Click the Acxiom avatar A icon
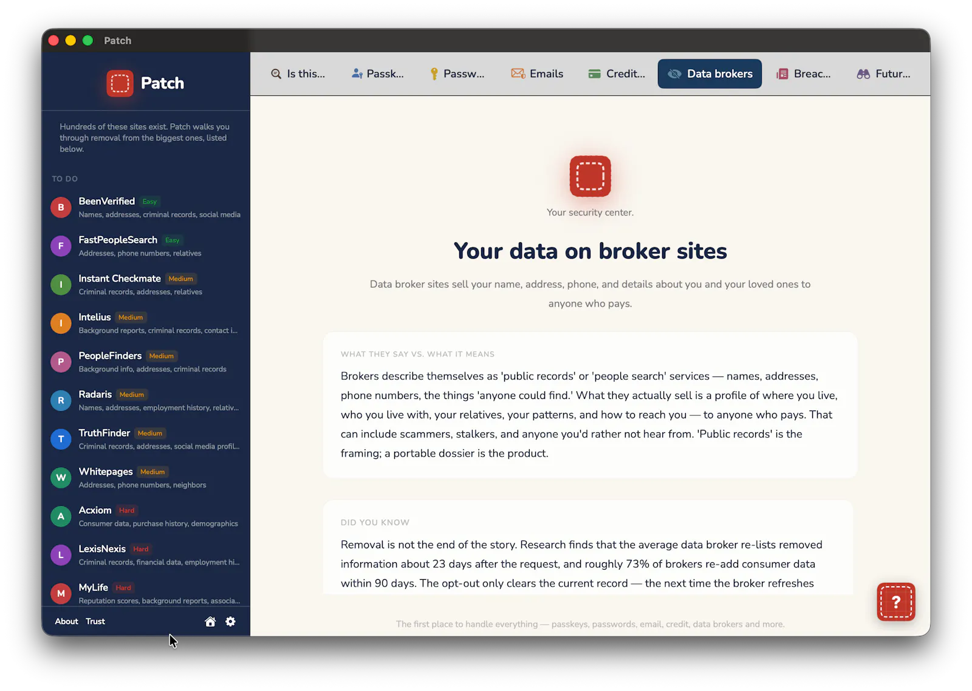This screenshot has height=691, width=972. coord(61,516)
